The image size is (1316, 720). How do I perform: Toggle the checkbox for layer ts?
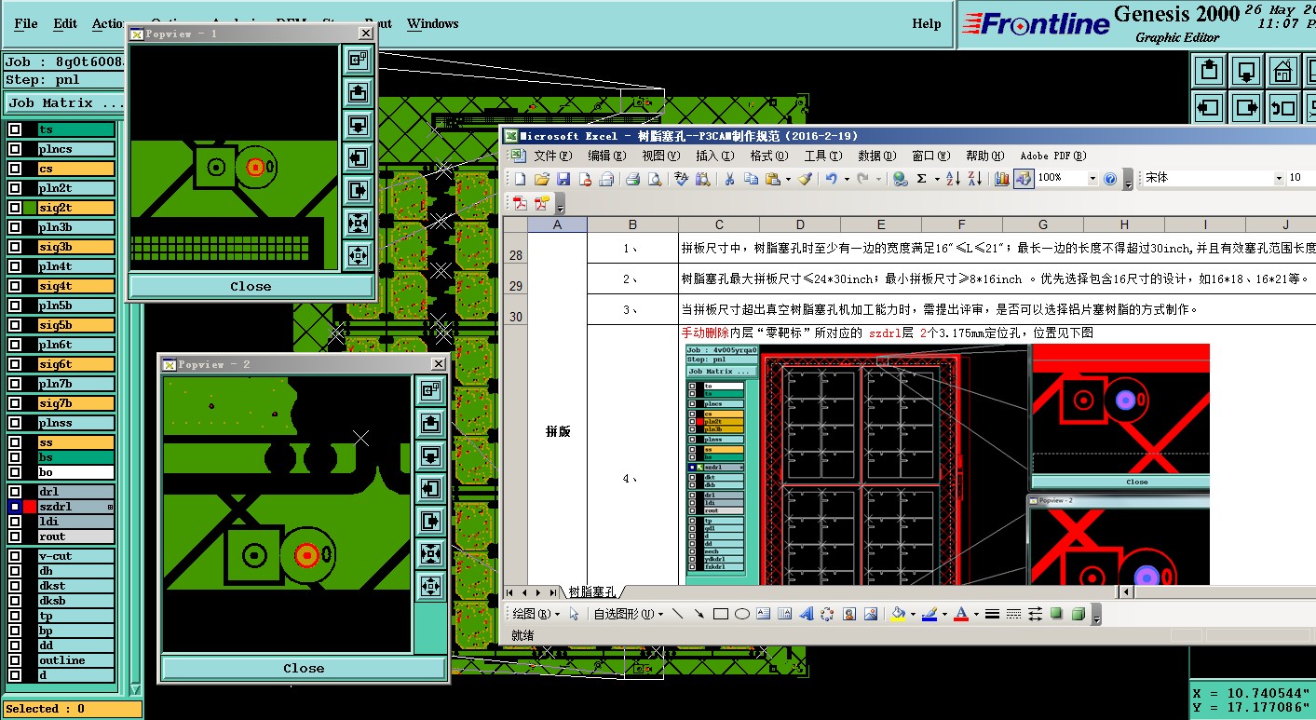(15, 129)
